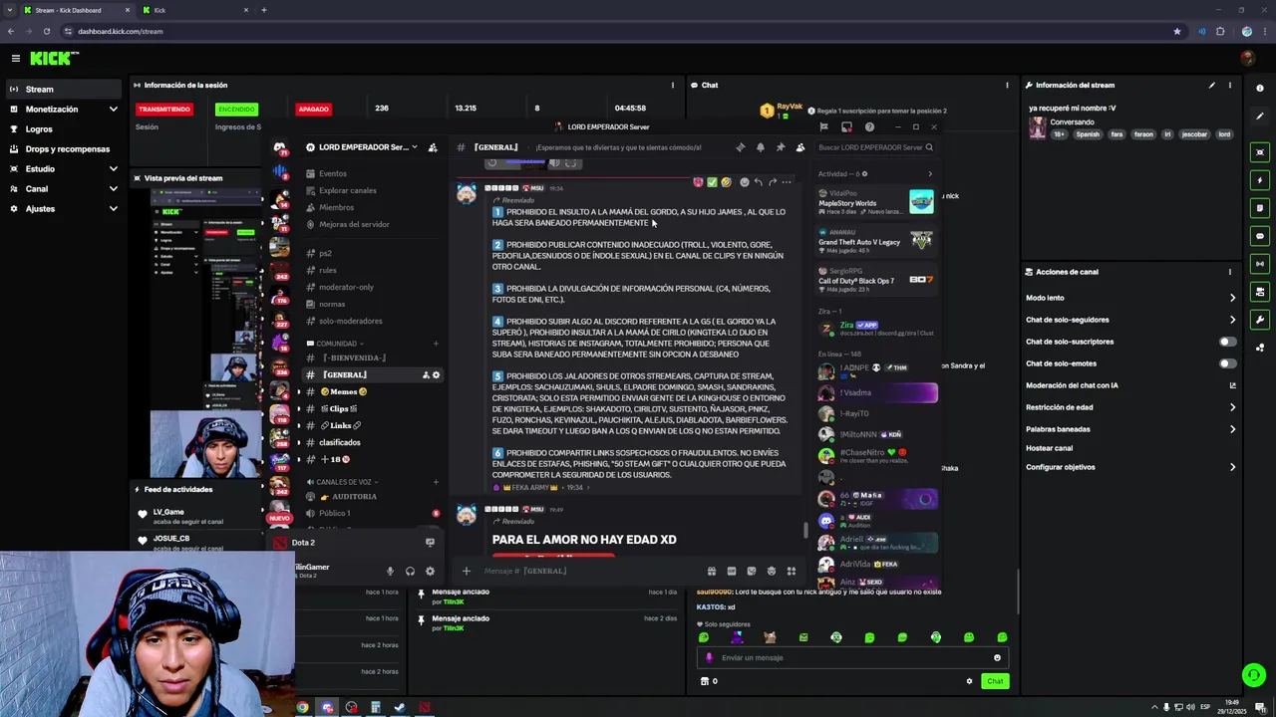Open Chat panel options menu
The image size is (1276, 717).
[x=1007, y=86]
